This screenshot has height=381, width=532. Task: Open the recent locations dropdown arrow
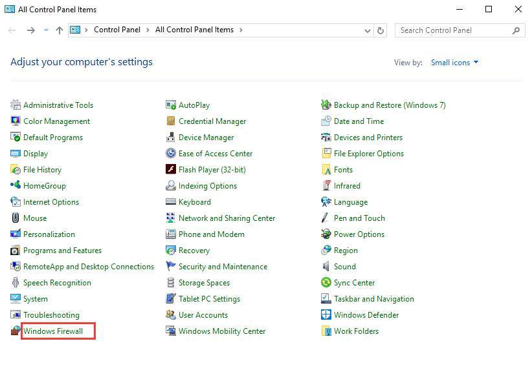tap(46, 30)
